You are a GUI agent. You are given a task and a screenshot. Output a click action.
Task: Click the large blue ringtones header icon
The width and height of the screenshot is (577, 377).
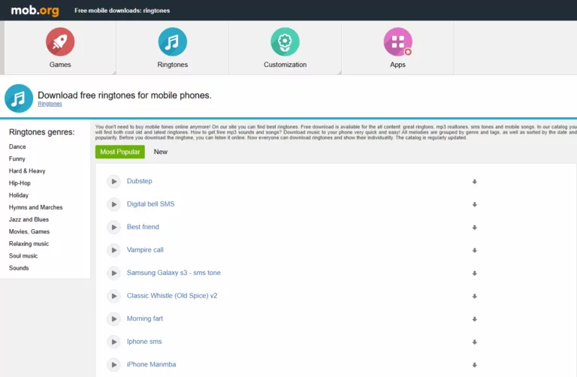19,98
